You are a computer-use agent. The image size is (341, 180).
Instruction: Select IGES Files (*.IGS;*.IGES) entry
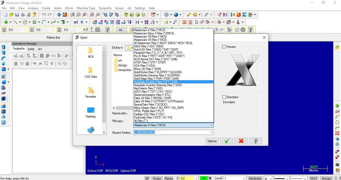point(173,46)
